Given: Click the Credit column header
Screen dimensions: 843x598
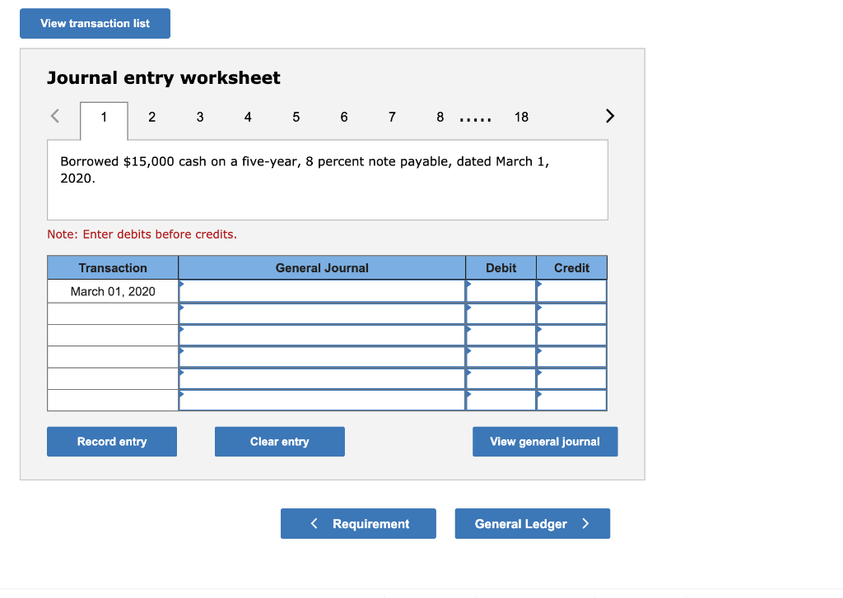Looking at the screenshot, I should 571,267.
